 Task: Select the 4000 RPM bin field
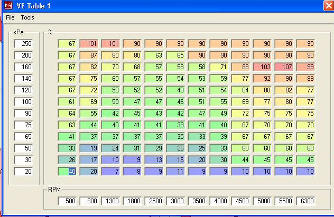[x=219, y=201]
